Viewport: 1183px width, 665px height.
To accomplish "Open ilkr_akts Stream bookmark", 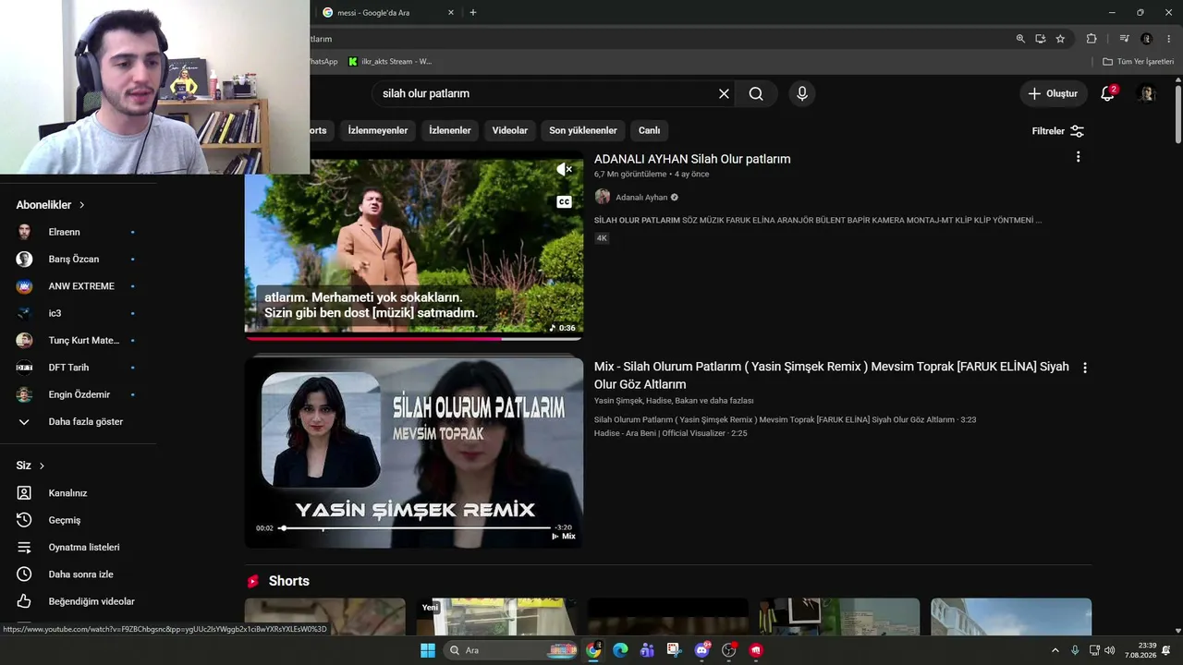I will [x=390, y=62].
